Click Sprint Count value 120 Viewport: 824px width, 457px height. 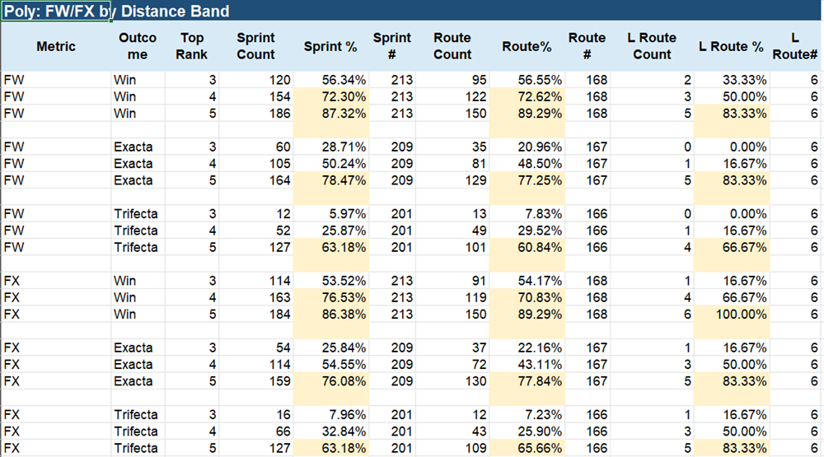[256, 80]
